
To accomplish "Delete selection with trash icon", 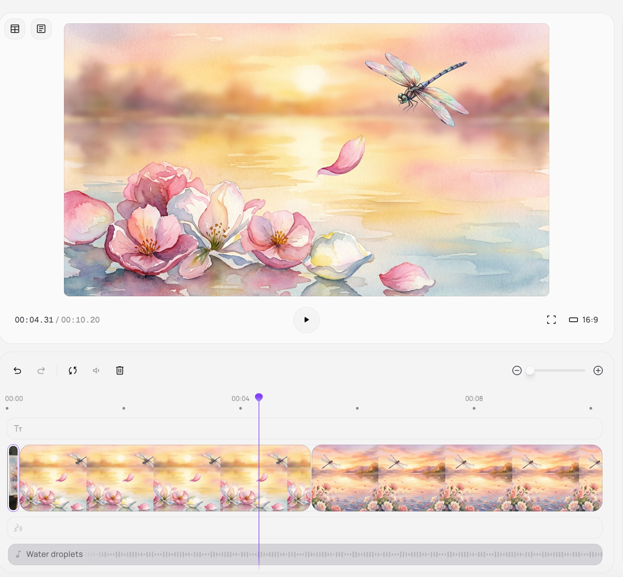I will tap(120, 370).
